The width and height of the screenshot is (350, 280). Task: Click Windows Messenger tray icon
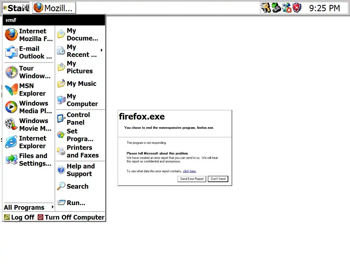(287, 8)
